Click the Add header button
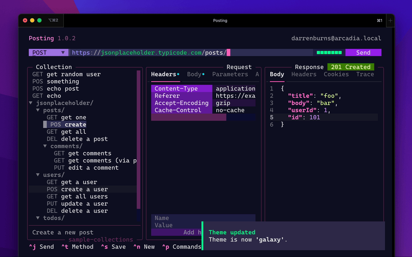412x257 pixels. [189, 232]
